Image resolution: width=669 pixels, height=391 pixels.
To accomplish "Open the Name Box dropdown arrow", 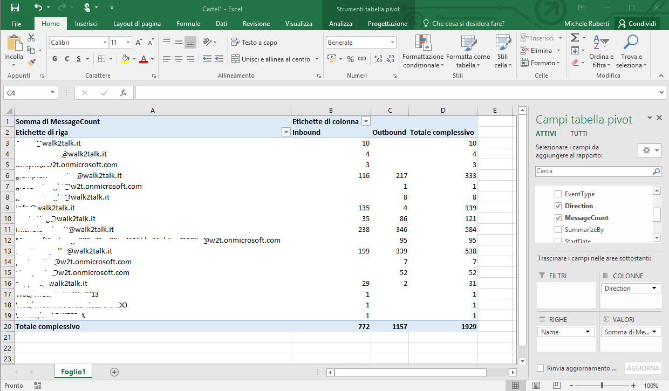I will [x=52, y=93].
